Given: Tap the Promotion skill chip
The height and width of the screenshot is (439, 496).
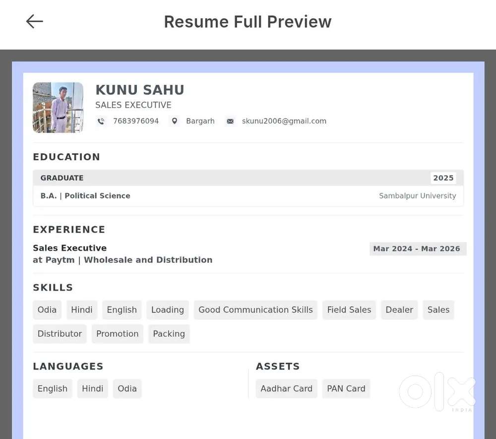Looking at the screenshot, I should 117,334.
